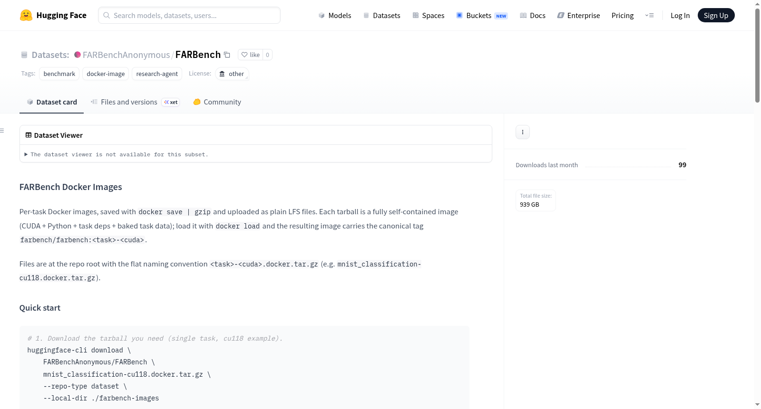This screenshot has width=761, height=409.
Task: Open the Datasets page from navbar
Action: point(382,15)
